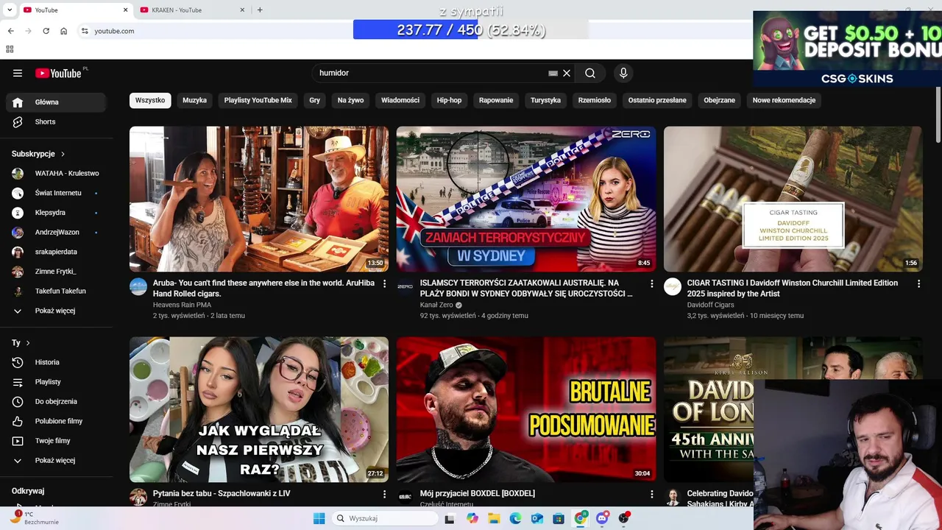Expand the Subskrypcje section header

(38, 154)
